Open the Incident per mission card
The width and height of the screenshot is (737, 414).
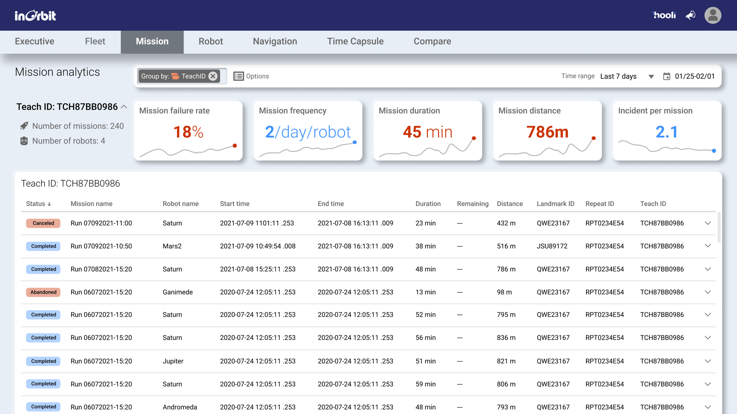tap(667, 131)
